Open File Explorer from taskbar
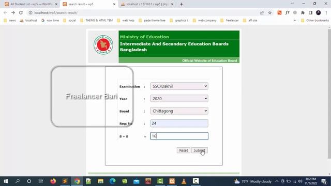 point(101,181)
